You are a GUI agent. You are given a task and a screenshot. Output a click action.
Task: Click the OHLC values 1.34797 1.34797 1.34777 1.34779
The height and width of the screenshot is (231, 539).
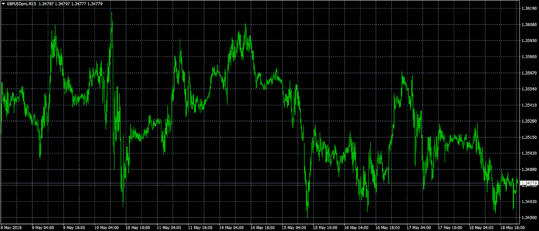coord(71,4)
